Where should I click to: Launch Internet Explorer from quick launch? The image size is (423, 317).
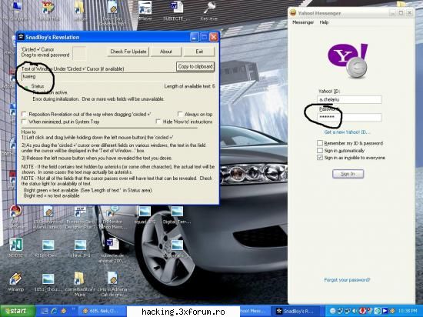point(54,311)
